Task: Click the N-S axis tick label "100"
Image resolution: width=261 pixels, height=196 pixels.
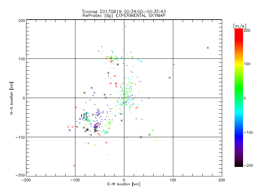Action: (22, 59)
